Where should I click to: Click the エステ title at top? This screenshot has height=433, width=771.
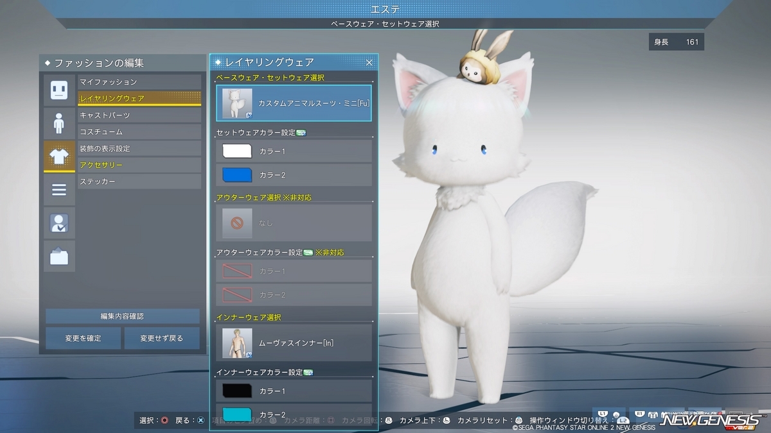click(386, 9)
